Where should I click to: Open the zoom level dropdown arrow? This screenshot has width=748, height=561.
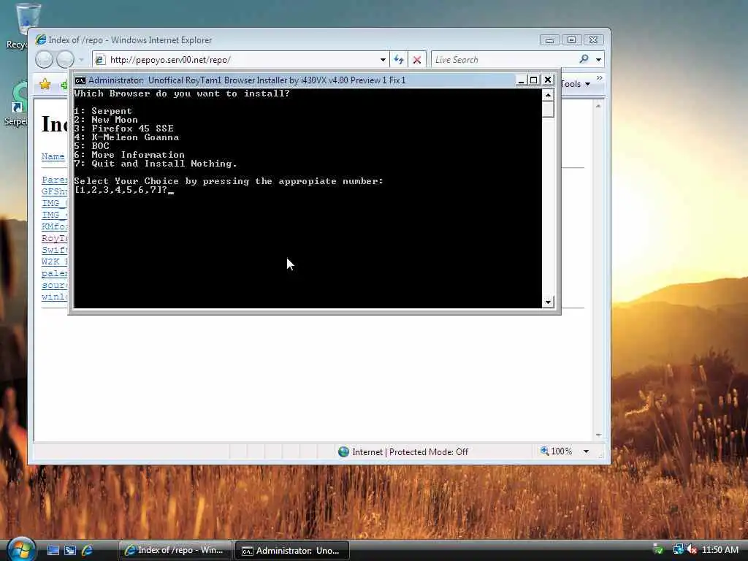point(586,451)
